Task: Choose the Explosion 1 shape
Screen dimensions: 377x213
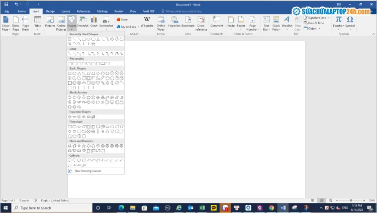Action: click(70, 146)
